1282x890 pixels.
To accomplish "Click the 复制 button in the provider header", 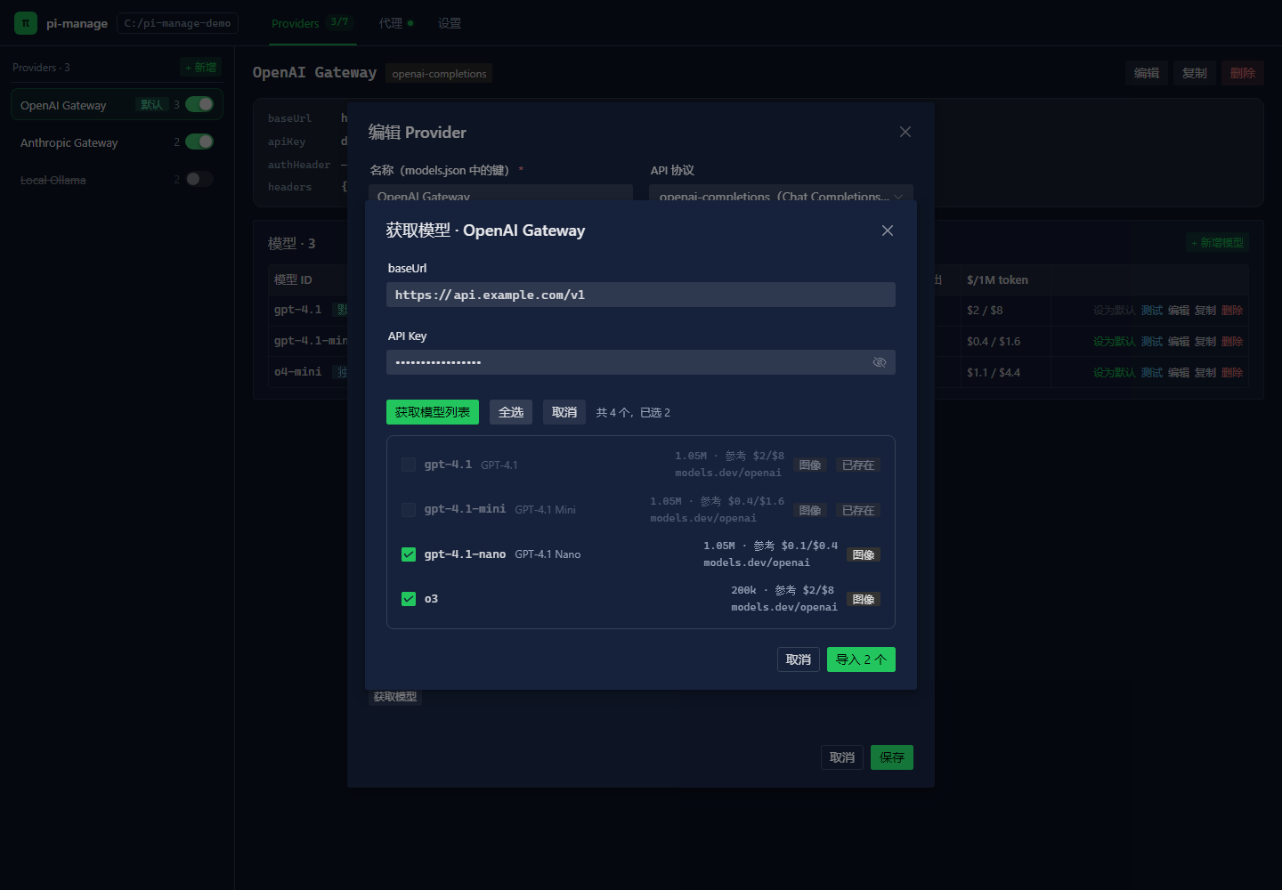I will point(1195,73).
